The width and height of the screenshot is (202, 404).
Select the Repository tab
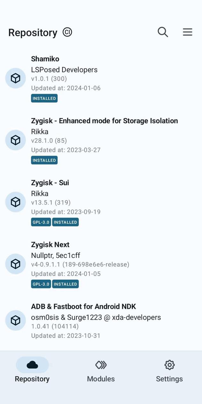[x=32, y=371]
